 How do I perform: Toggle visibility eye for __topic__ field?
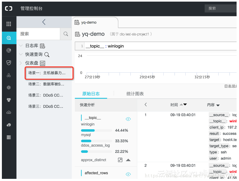[x=128, y=119]
